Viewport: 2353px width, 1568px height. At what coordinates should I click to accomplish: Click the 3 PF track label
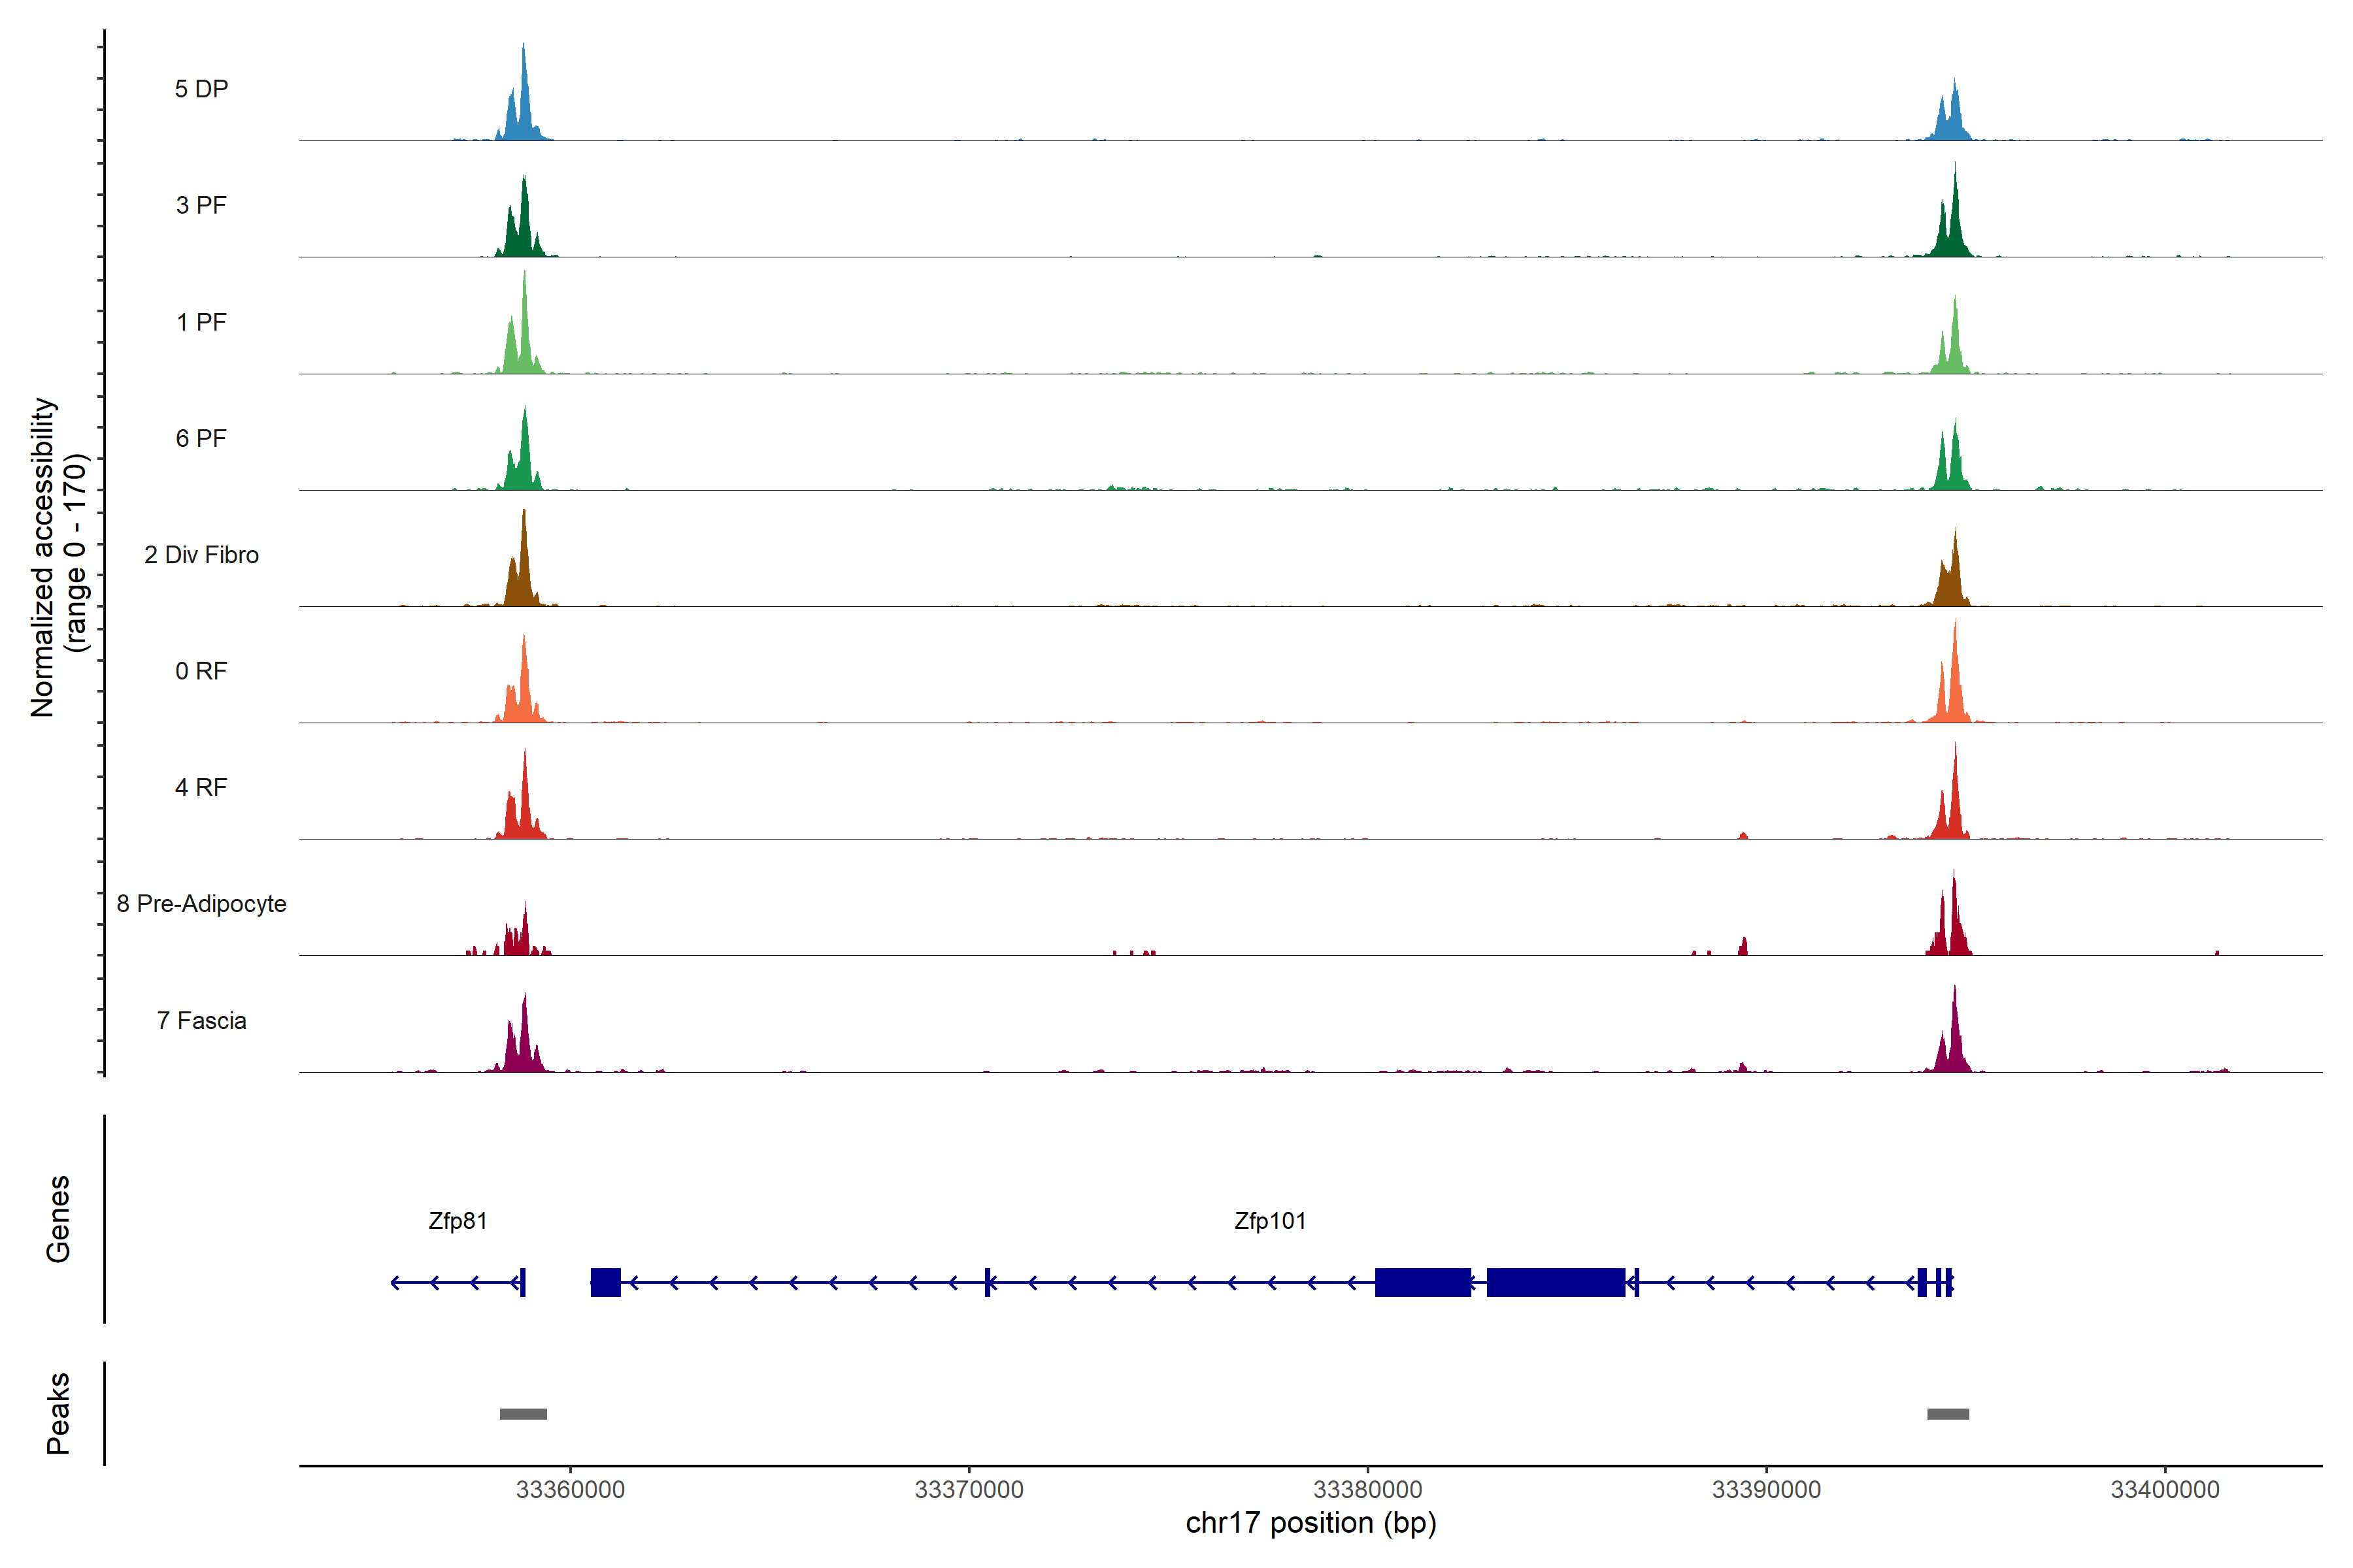coord(201,205)
